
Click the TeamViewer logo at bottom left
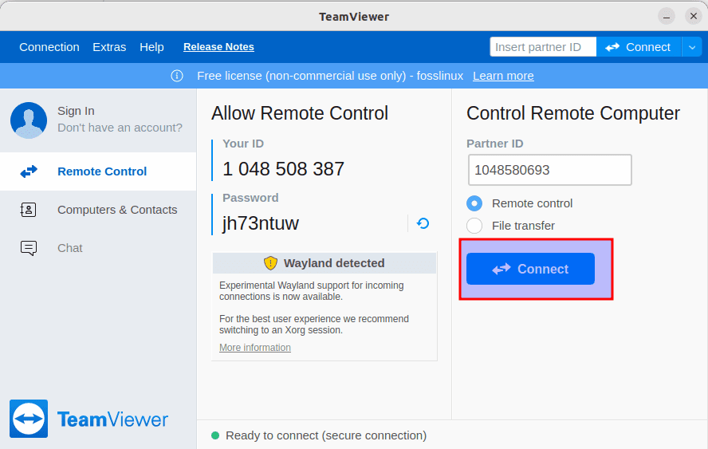click(x=29, y=419)
